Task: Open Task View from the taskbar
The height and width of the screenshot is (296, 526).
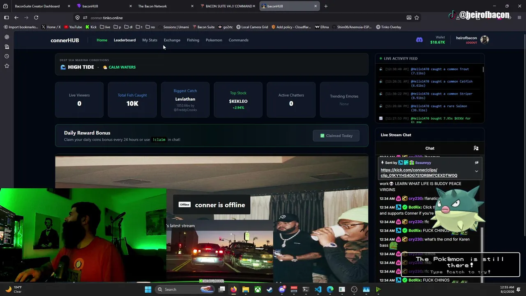Action: 222,289
